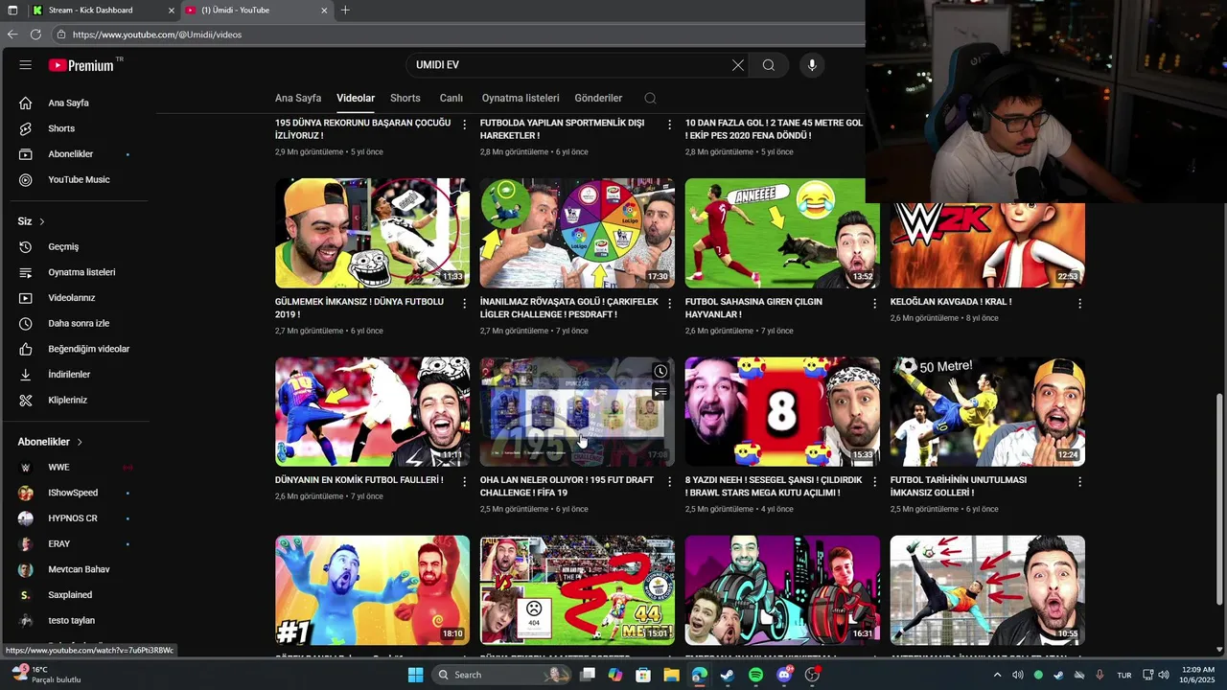The height and width of the screenshot is (690, 1227).
Task: Click the Ana Sayfa home icon in sidebar
Action: (26, 103)
